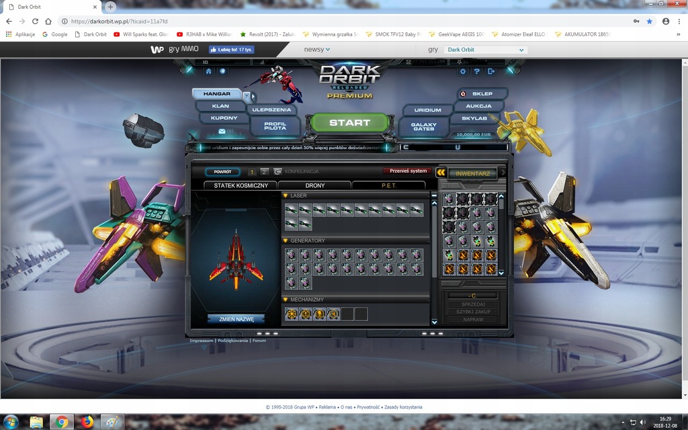Collapse equipment list with the minus button

click(434, 196)
